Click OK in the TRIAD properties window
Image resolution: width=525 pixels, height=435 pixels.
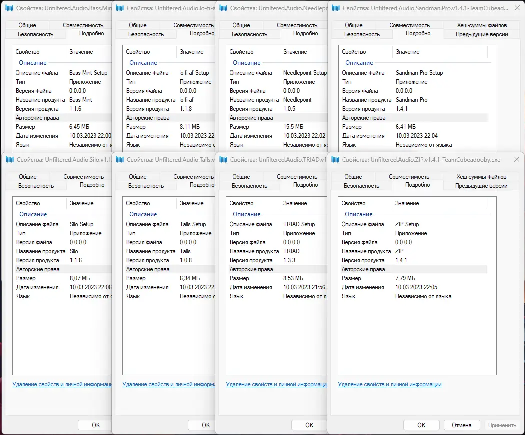pos(309,425)
